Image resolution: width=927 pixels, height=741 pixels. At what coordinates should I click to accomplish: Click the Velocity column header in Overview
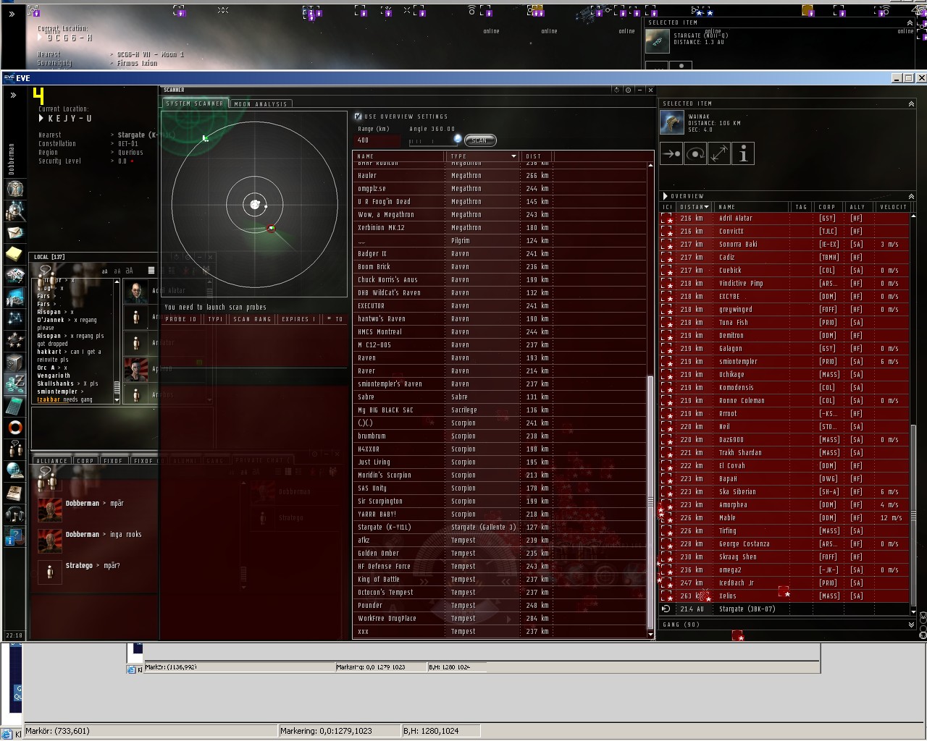893,207
